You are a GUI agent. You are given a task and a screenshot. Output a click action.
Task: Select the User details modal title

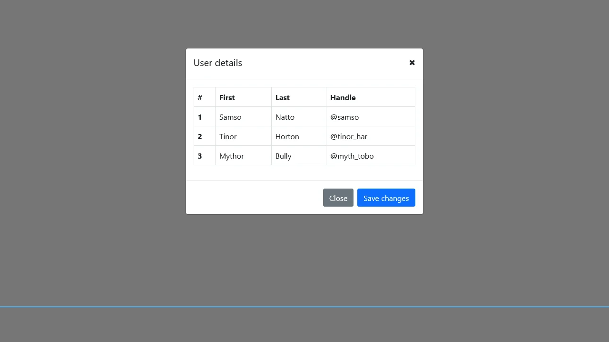point(217,63)
